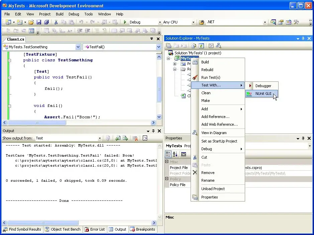Switch to the Breakpoints tab
Viewport: 314px width, 235px height.
(x=142, y=229)
